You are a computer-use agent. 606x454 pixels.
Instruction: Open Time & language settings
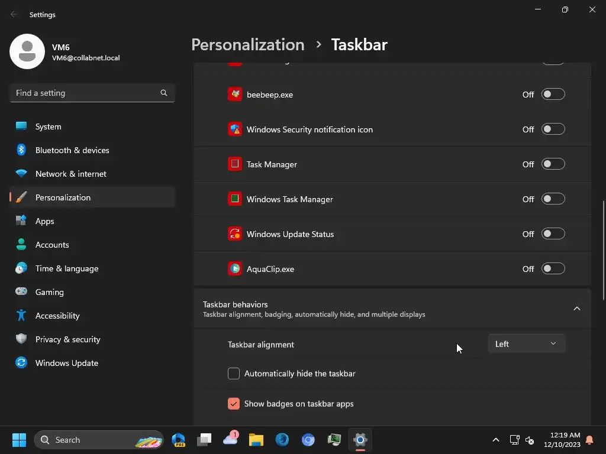tap(92, 268)
